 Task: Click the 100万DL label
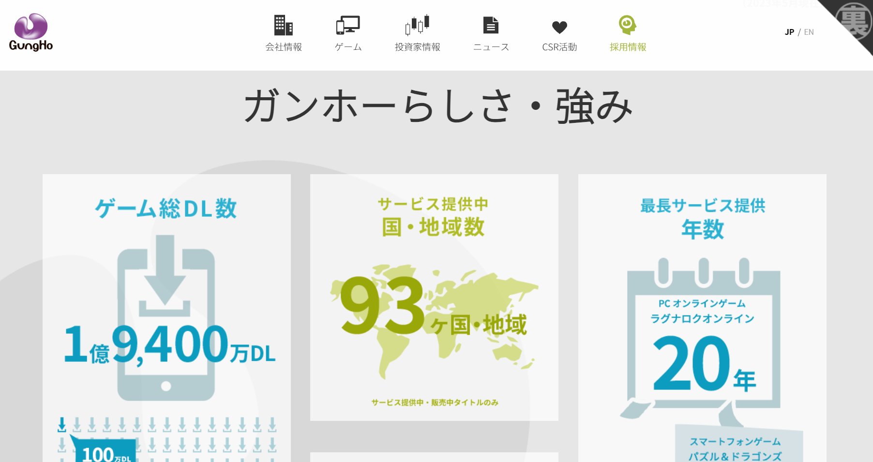click(x=106, y=454)
